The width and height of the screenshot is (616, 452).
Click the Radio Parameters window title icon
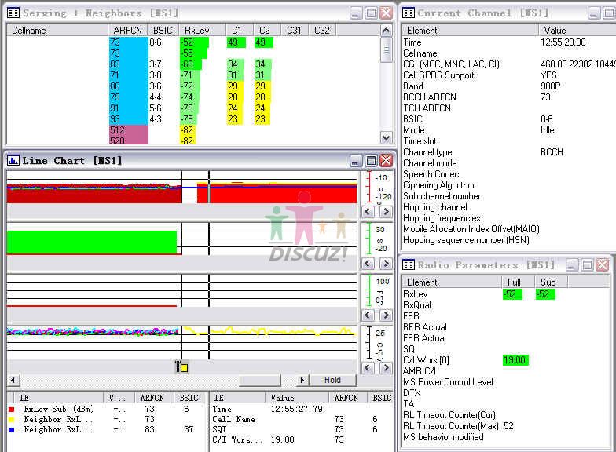[409, 264]
